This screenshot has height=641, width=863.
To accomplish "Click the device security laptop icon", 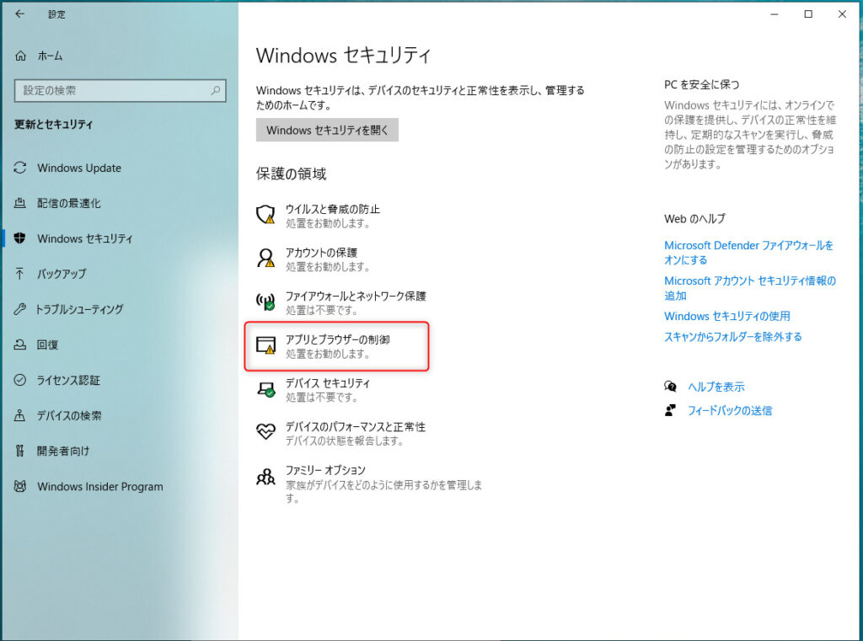I will click(x=265, y=389).
